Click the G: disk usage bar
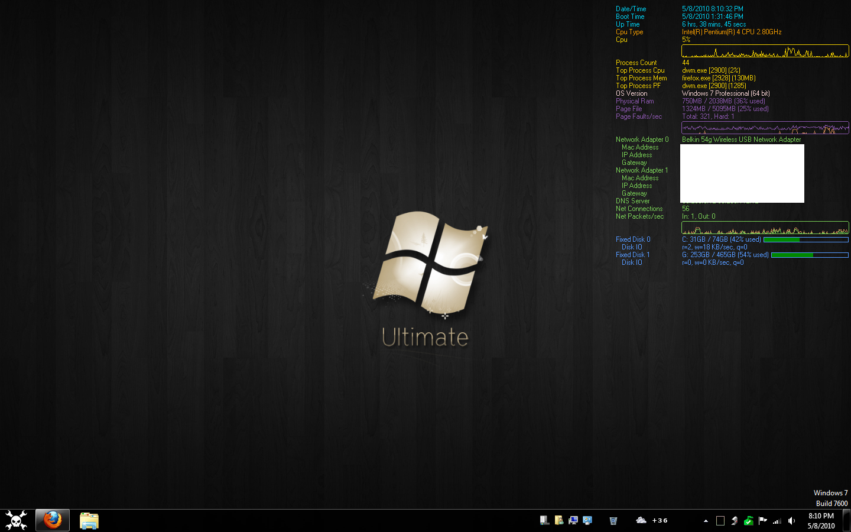Image resolution: width=851 pixels, height=532 pixels. pos(810,255)
